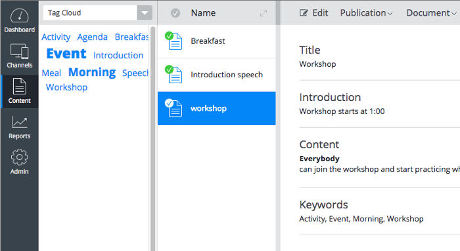Click the Agenda tag
The height and width of the screenshot is (251, 460).
(93, 37)
